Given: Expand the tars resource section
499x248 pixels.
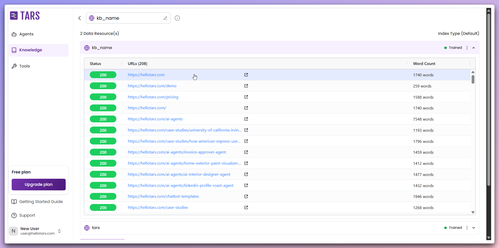Looking at the screenshot, I should pyautogui.click(x=474, y=228).
